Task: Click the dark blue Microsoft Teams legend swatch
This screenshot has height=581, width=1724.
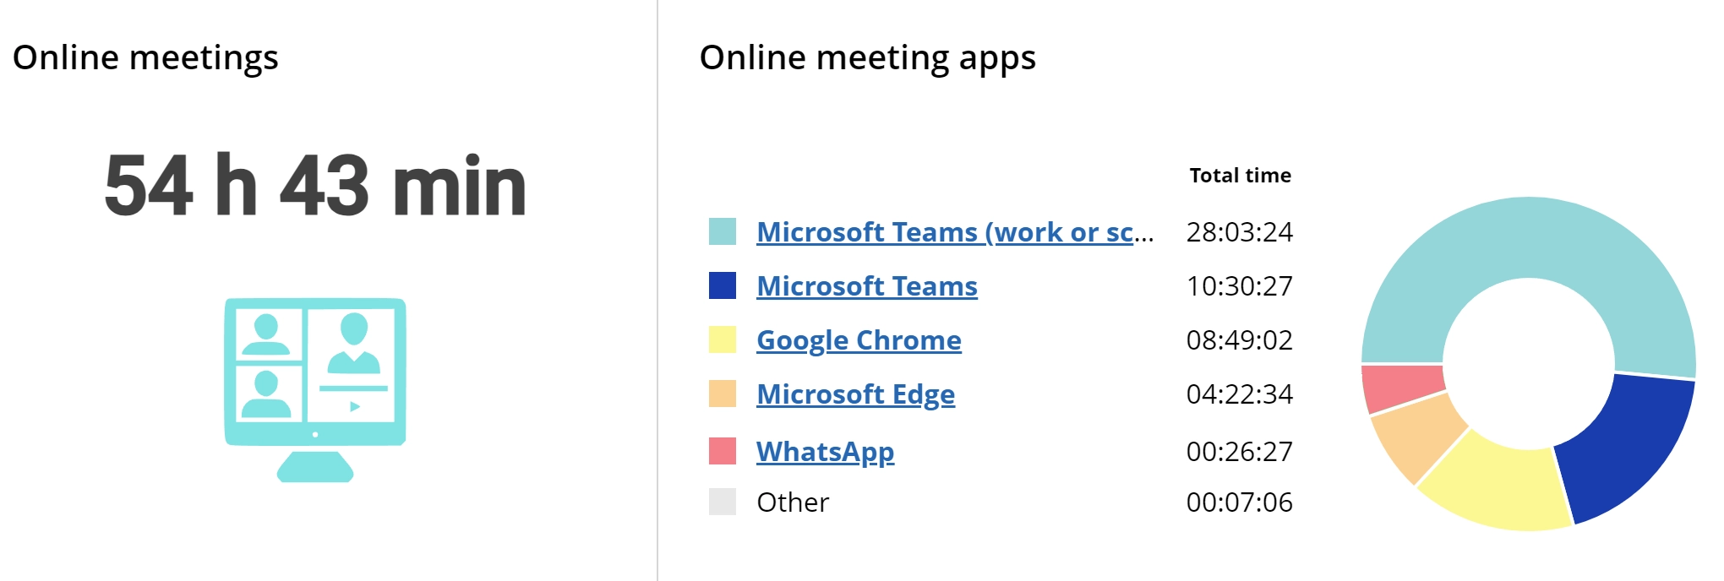Action: tap(723, 285)
